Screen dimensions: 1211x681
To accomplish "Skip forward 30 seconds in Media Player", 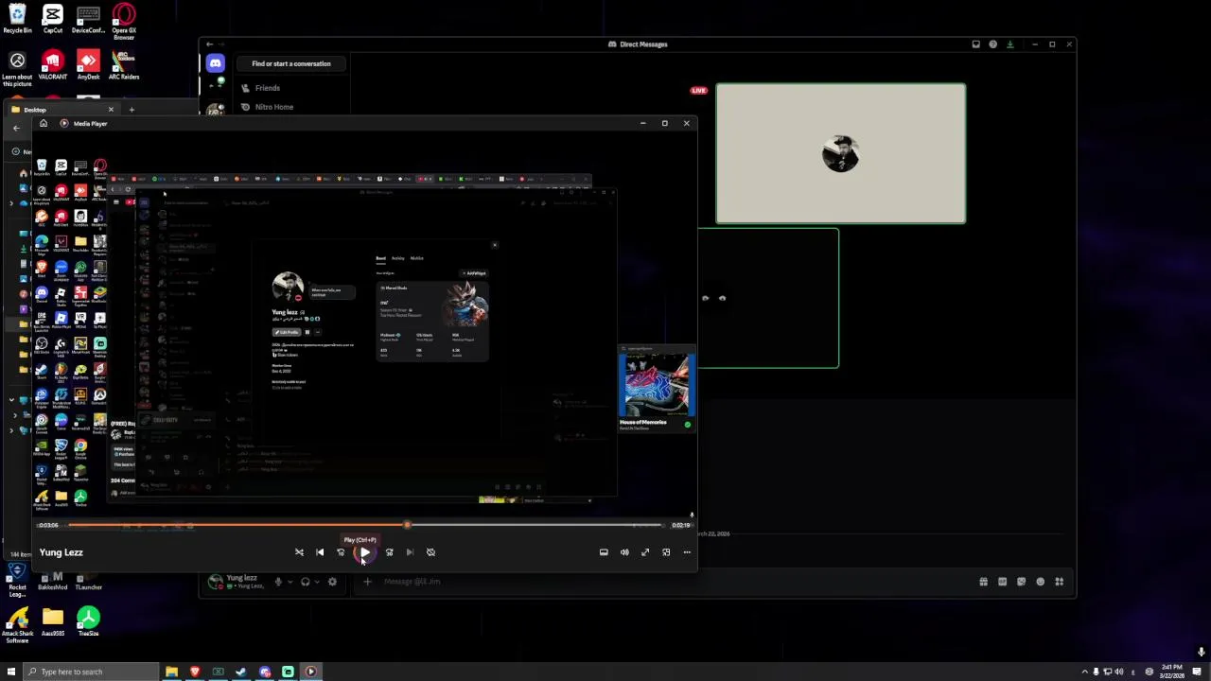I will [x=389, y=552].
